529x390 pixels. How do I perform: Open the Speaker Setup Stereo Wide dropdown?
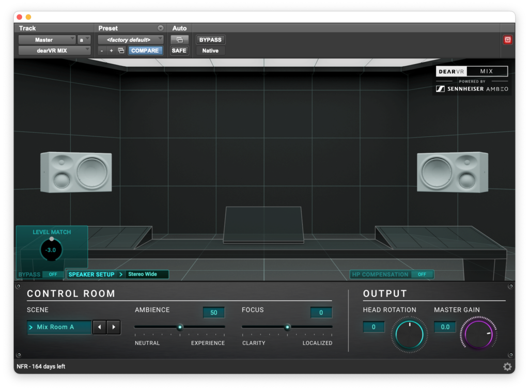coord(146,274)
